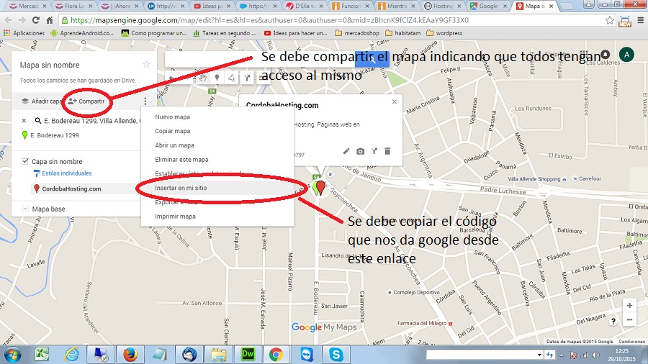Open Dreamweaver from the taskbar
The image size is (648, 364).
point(248,355)
